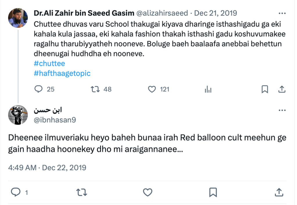Share Dr.Ali Zahir's tweet
This screenshot has width=297, height=205.
click(282, 89)
